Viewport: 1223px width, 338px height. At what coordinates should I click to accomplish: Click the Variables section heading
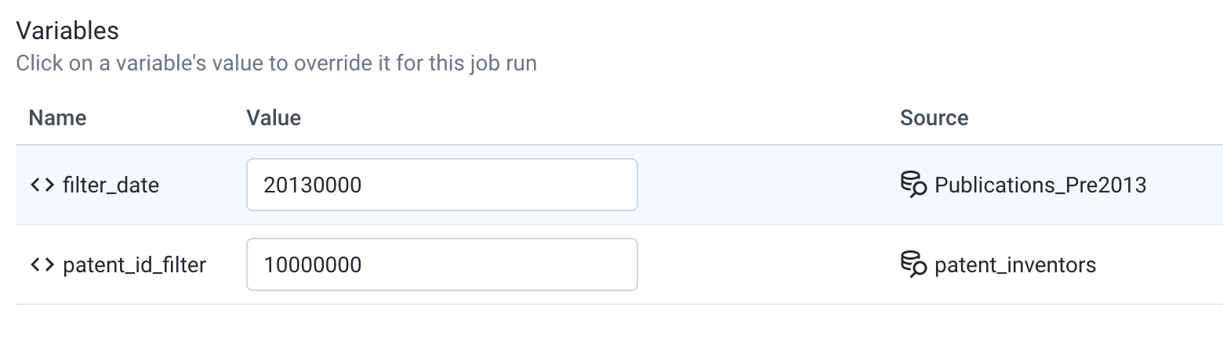point(67,30)
